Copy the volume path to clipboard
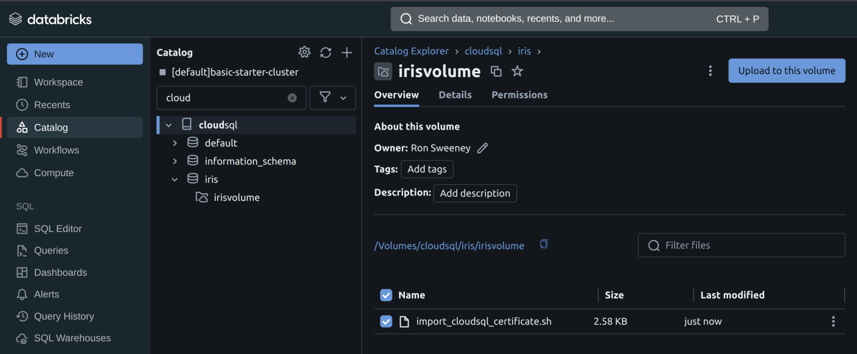The width and height of the screenshot is (857, 354). 544,244
